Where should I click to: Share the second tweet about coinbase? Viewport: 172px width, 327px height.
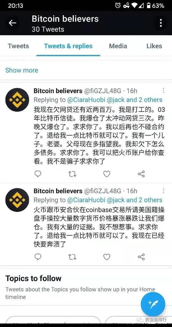(x=141, y=257)
